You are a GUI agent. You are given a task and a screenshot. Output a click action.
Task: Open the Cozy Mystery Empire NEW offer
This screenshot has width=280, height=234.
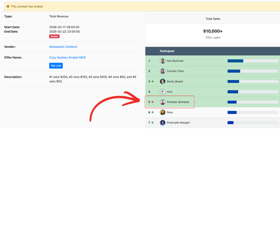pyautogui.click(x=67, y=58)
